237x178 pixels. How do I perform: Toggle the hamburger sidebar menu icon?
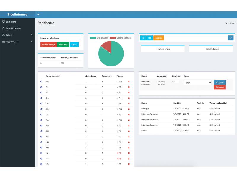(x=39, y=15)
